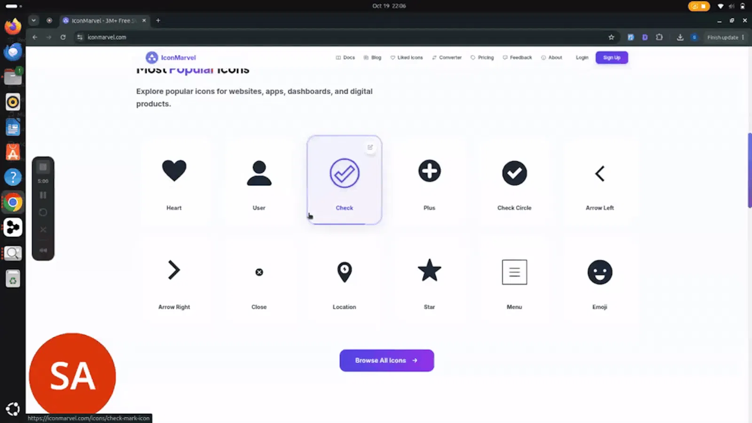Viewport: 752px width, 423px height.
Task: Click the Sign Up button
Action: click(x=612, y=57)
